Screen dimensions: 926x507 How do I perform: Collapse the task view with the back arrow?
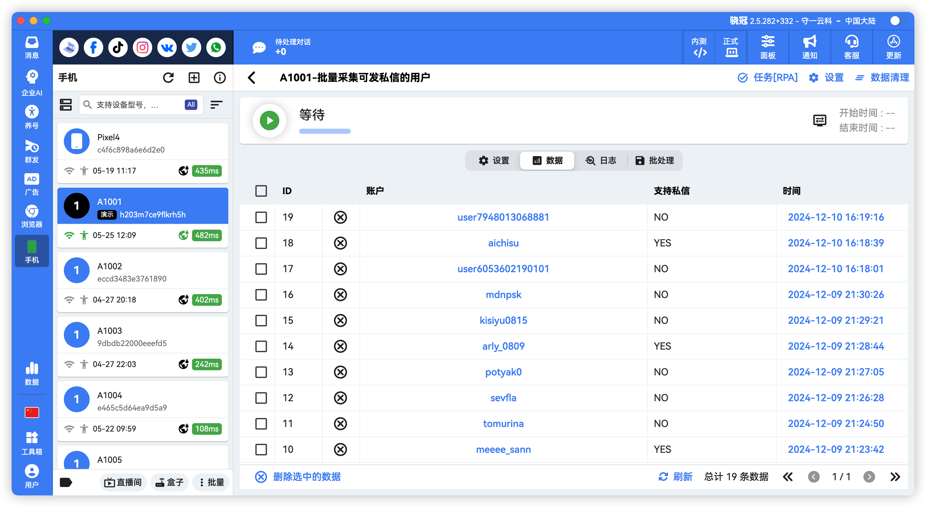click(x=251, y=77)
